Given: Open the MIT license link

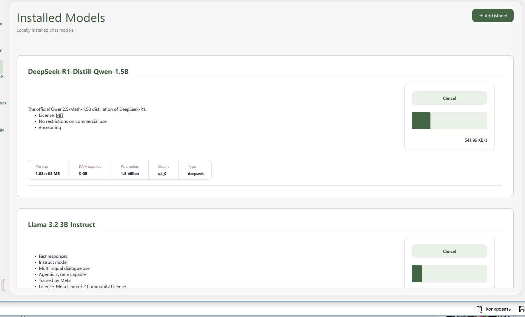Looking at the screenshot, I should (60, 115).
